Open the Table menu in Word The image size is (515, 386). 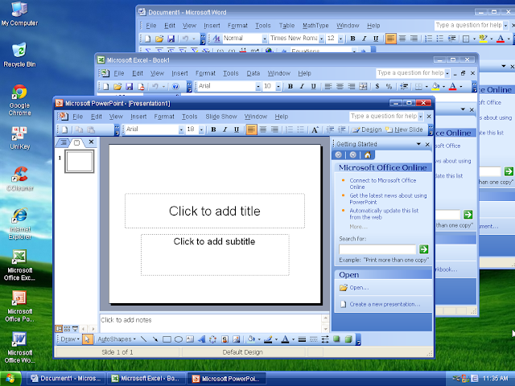click(286, 26)
